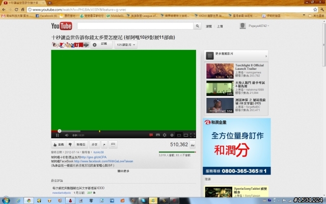Open Popeye40742 account dropdown
This screenshot has width=326, height=204.
(259, 26)
